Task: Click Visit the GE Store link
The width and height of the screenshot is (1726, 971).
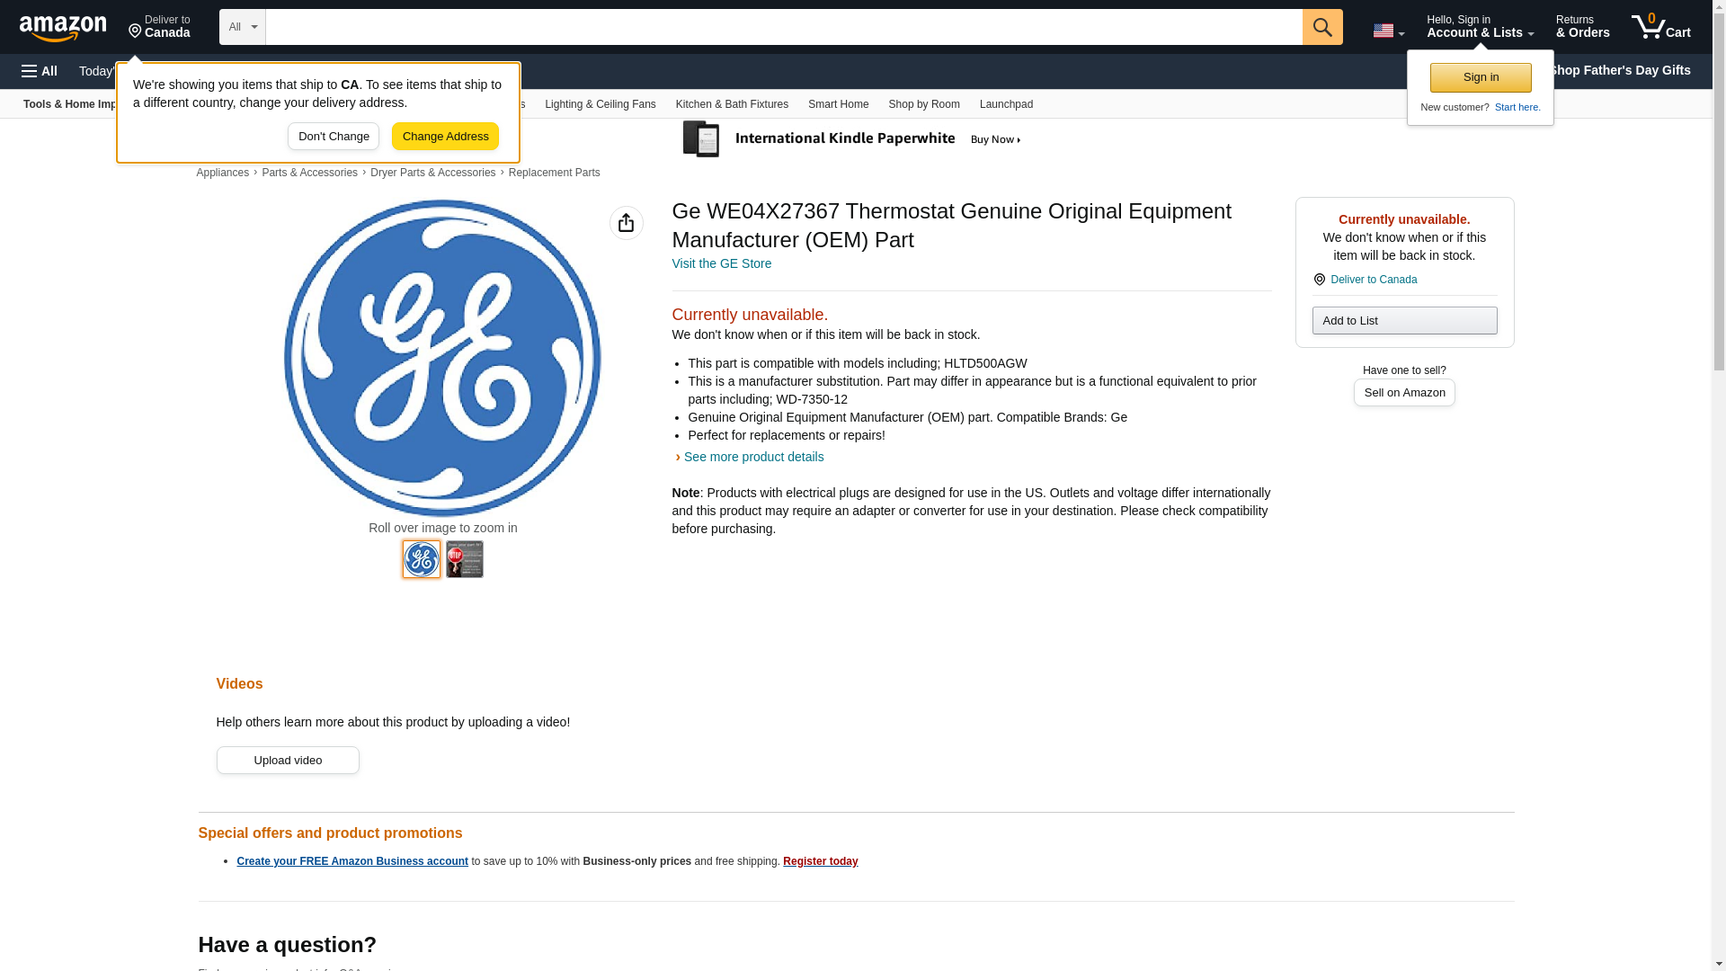Action: (721, 263)
